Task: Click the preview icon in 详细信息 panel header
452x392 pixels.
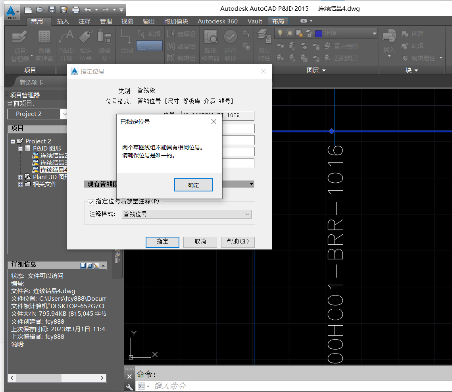Action: click(x=90, y=265)
